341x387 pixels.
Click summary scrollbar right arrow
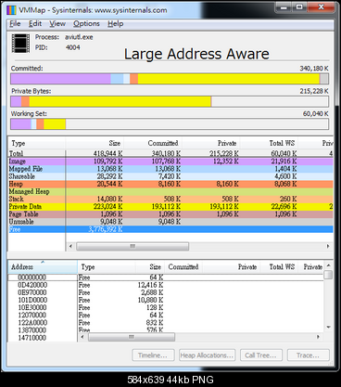[328, 246]
